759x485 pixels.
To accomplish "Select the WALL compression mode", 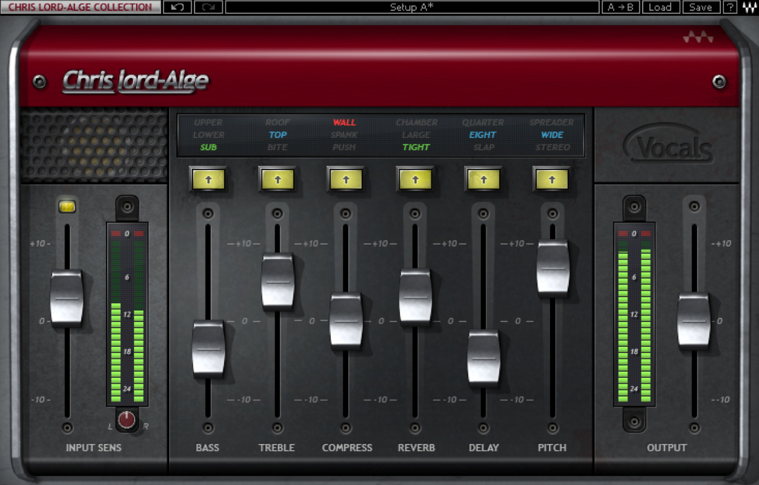I will point(343,122).
